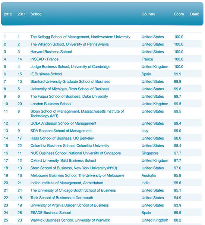Select London Business School
Screen dimensions: 205x225
tap(51, 104)
